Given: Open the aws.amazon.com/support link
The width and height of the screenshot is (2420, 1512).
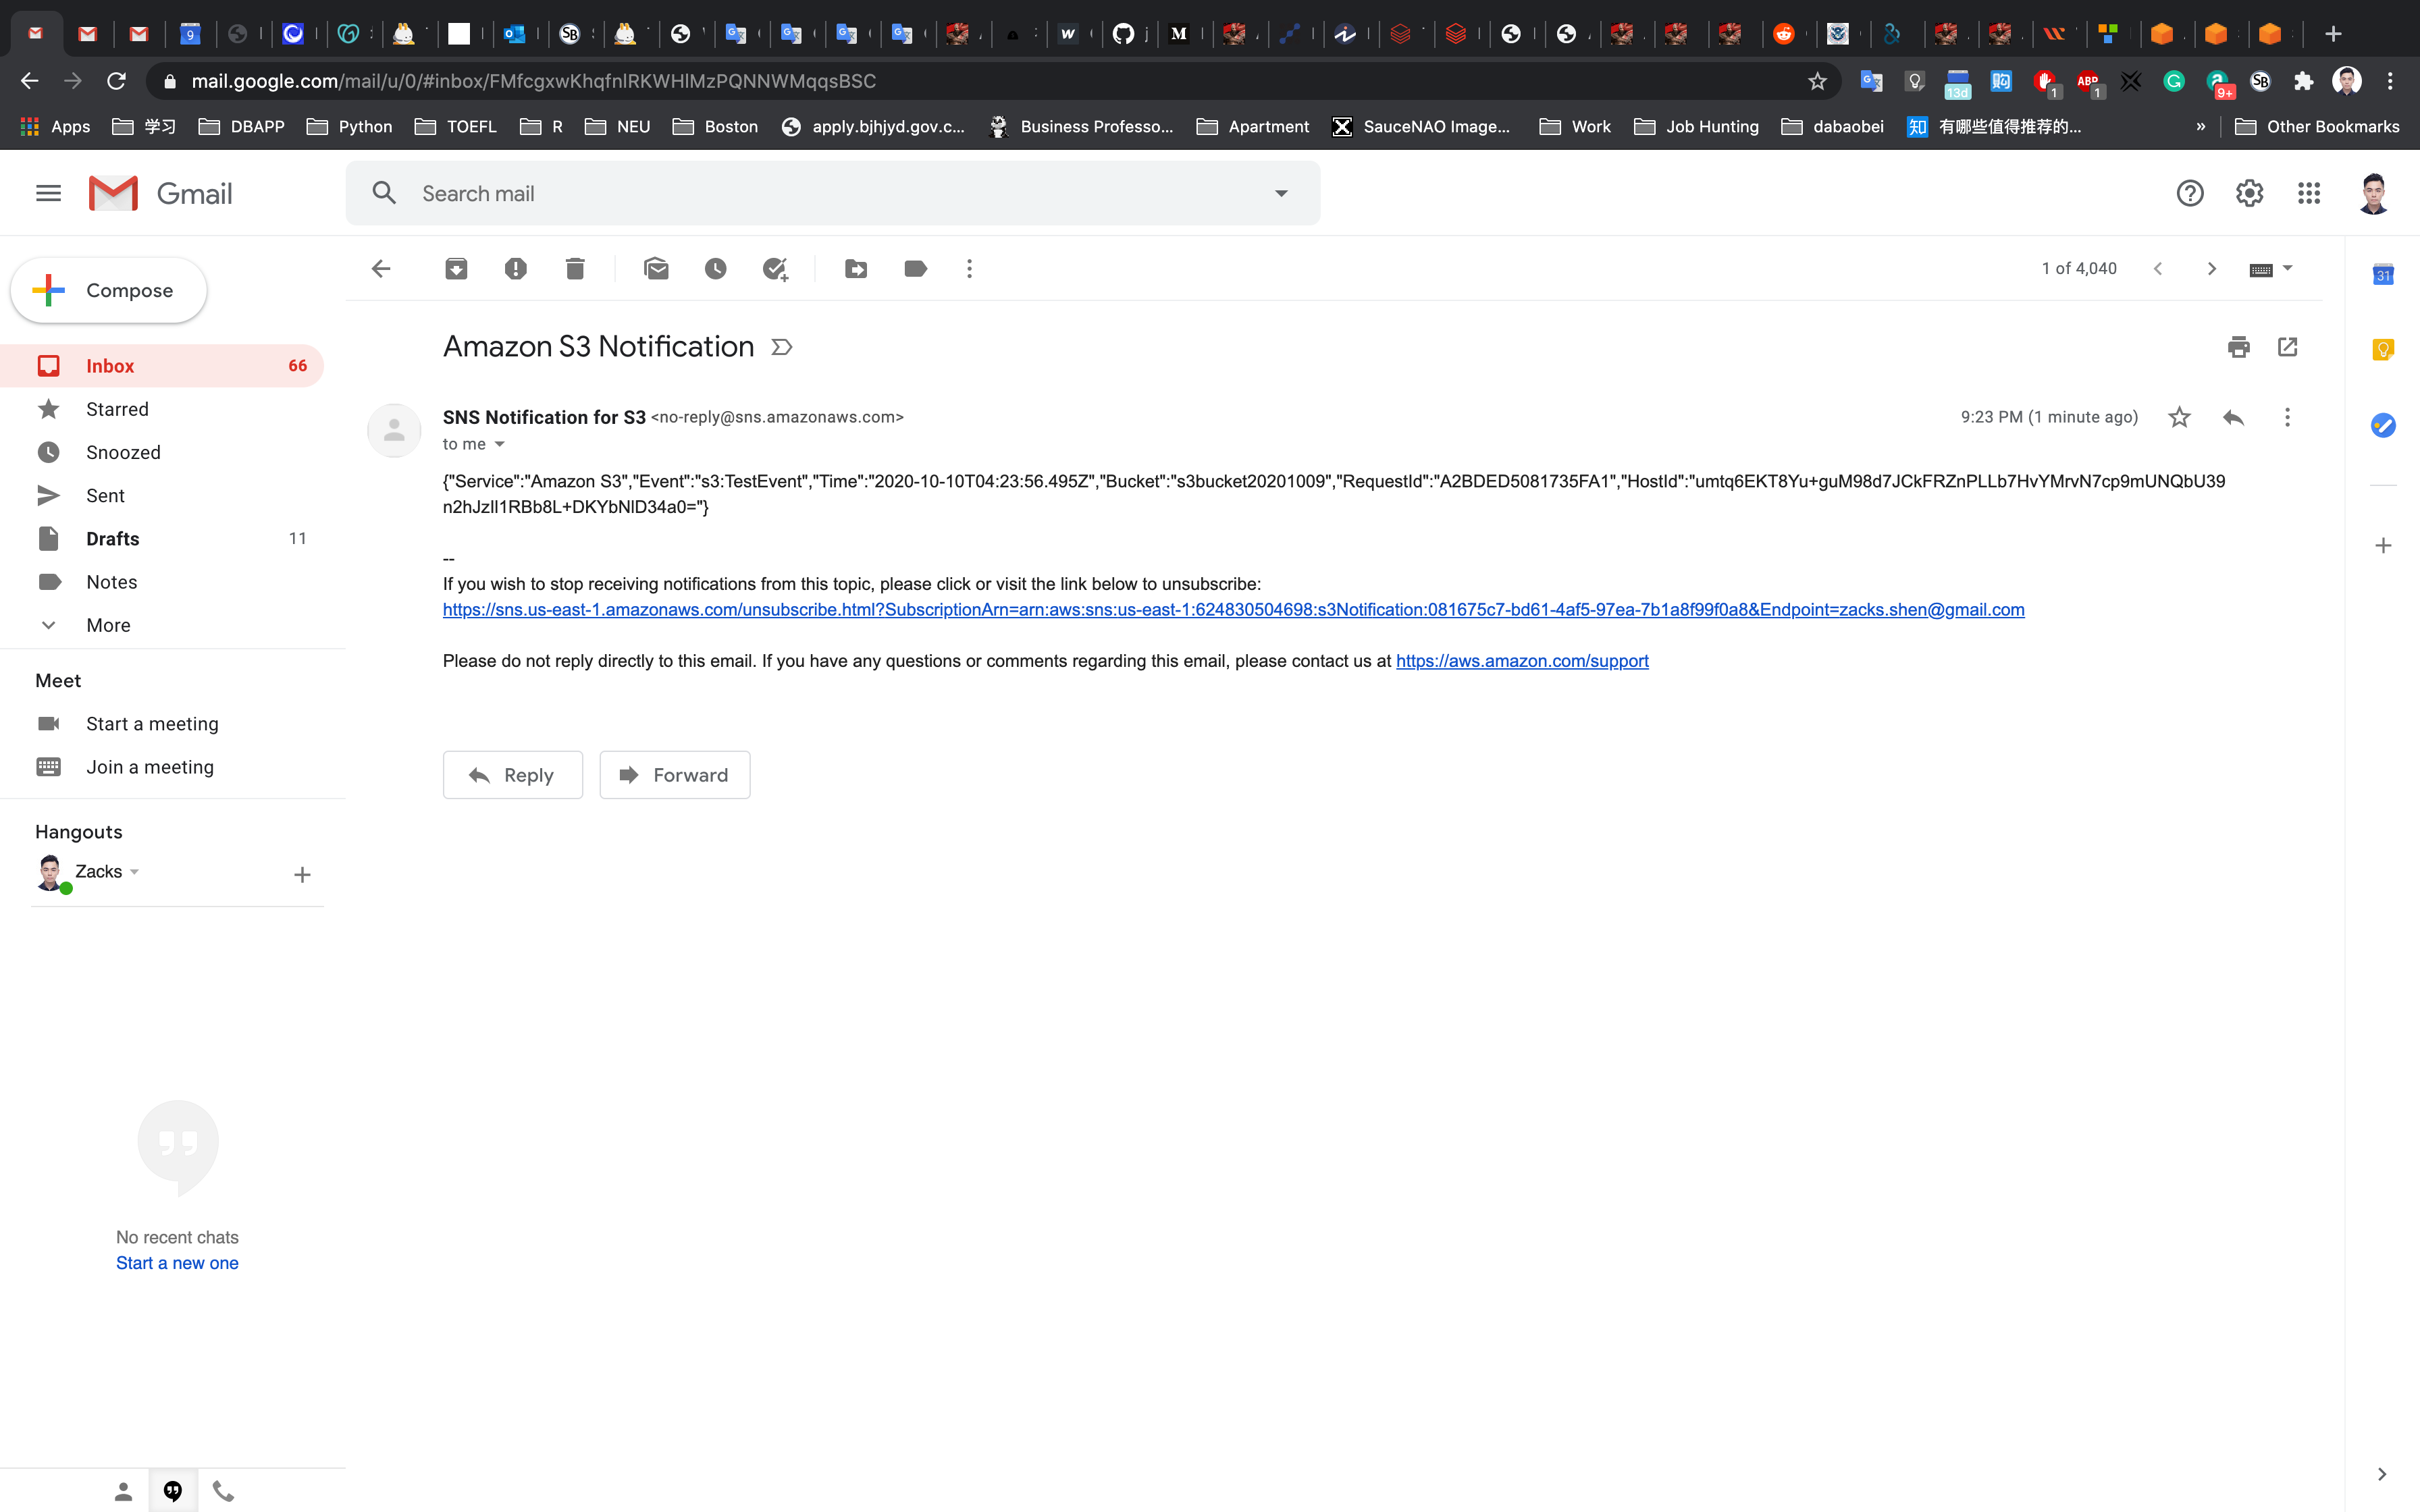Looking at the screenshot, I should tap(1522, 661).
